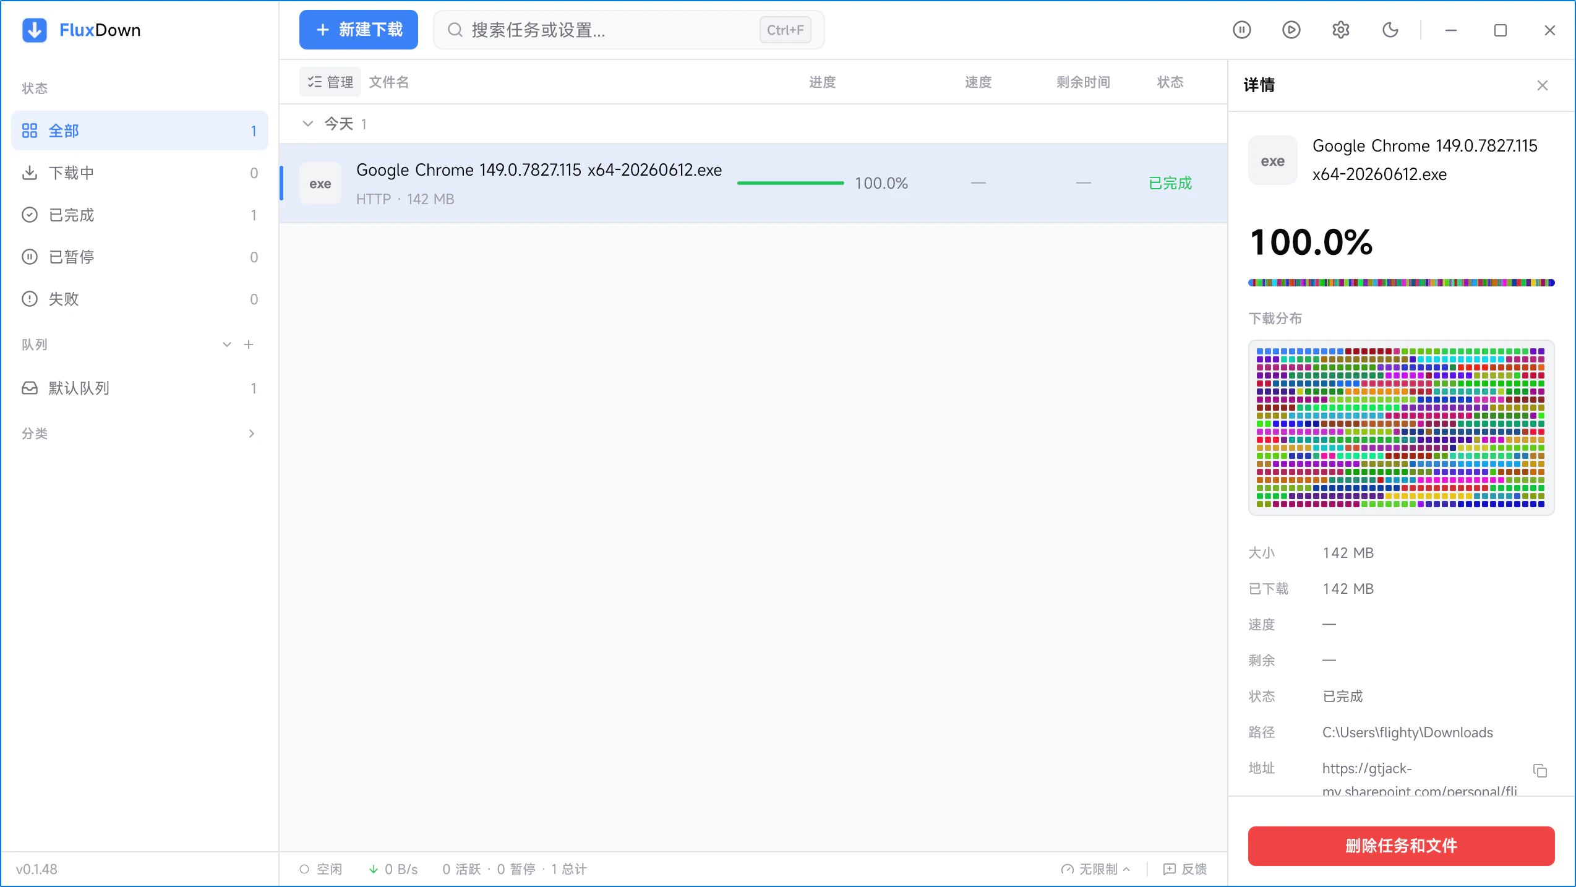The width and height of the screenshot is (1576, 887).
Task: Click the 下载中 download tray icon
Action: [x=30, y=173]
